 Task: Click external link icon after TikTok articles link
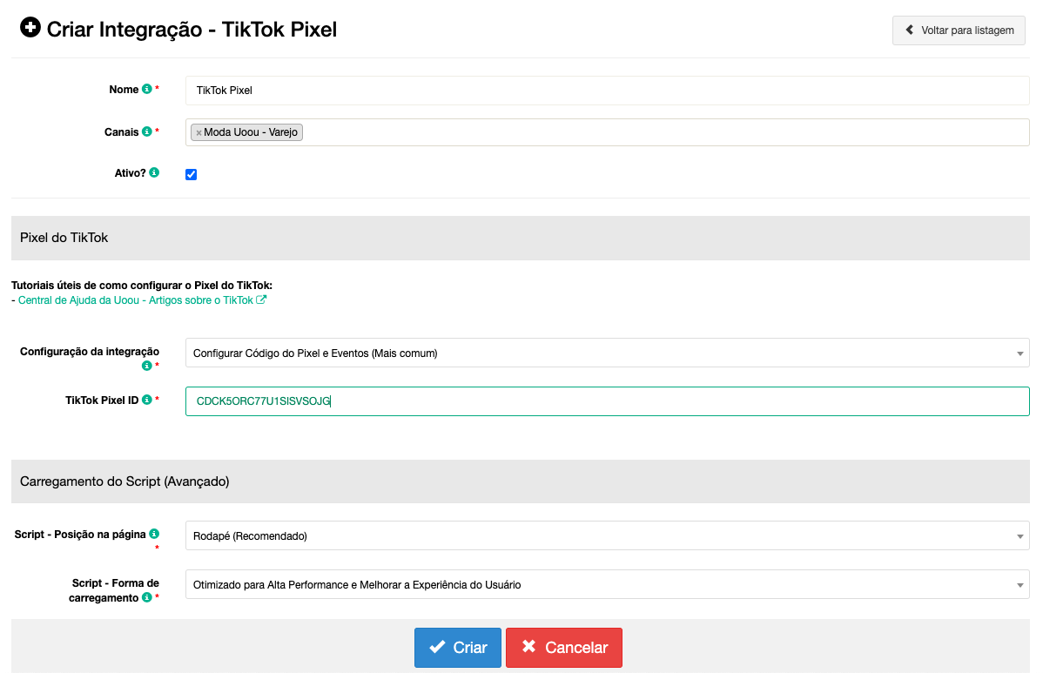tap(261, 299)
